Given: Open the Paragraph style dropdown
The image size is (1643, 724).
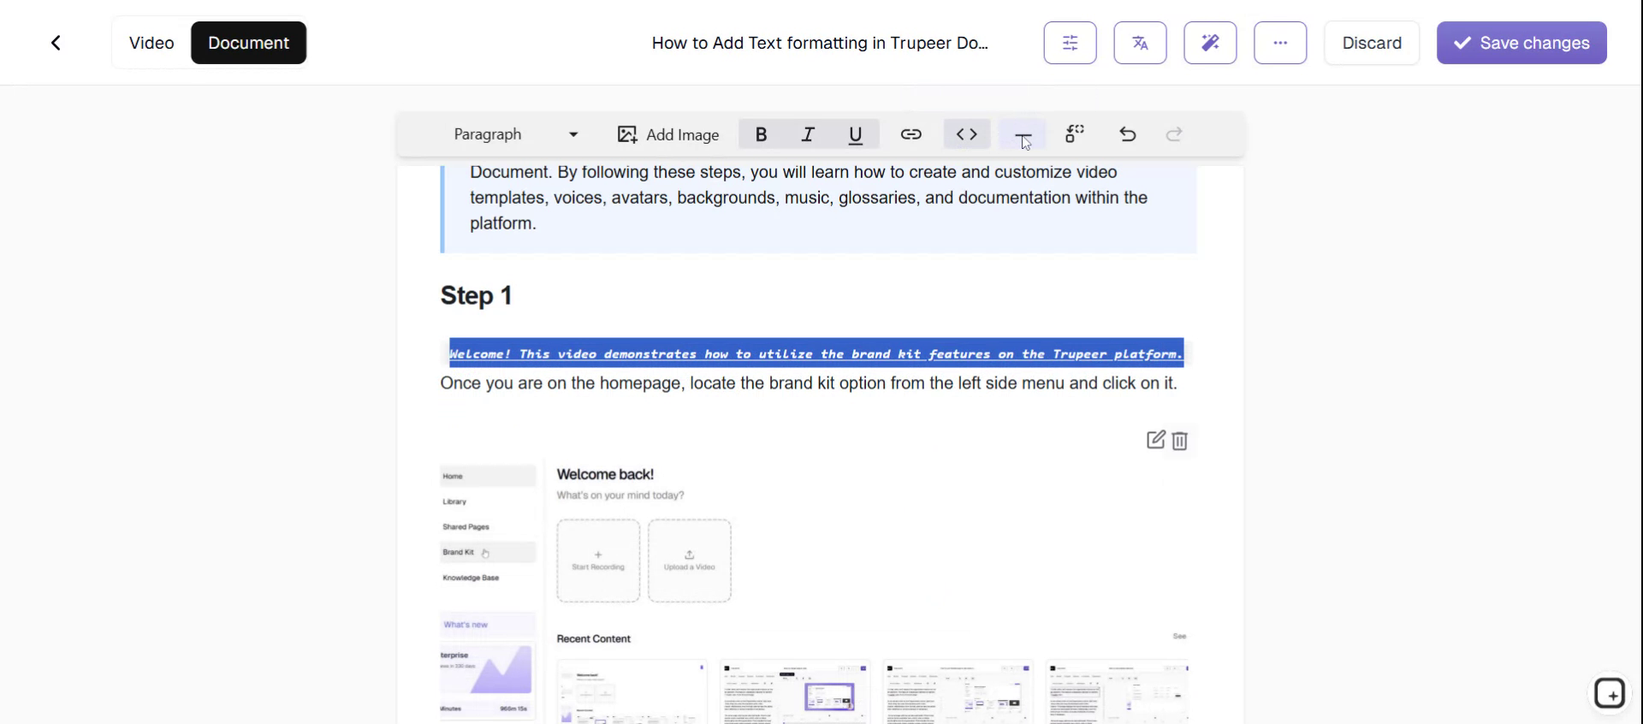Looking at the screenshot, I should pos(516,134).
